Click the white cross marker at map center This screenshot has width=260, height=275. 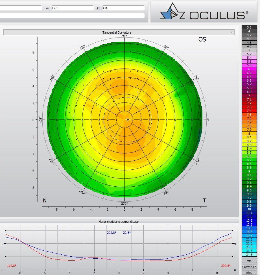coord(128,120)
